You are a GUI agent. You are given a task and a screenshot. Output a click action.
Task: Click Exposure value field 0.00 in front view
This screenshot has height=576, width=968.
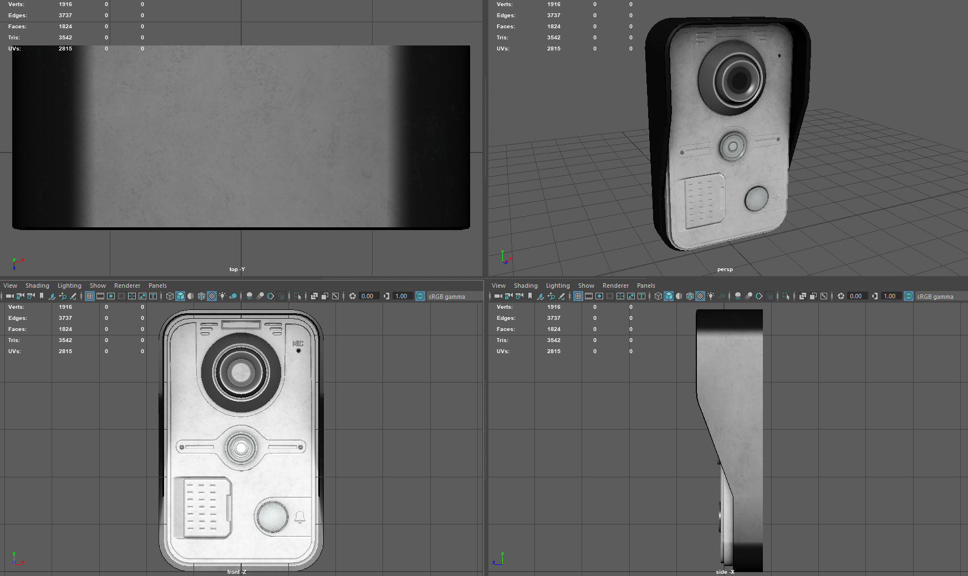point(369,296)
